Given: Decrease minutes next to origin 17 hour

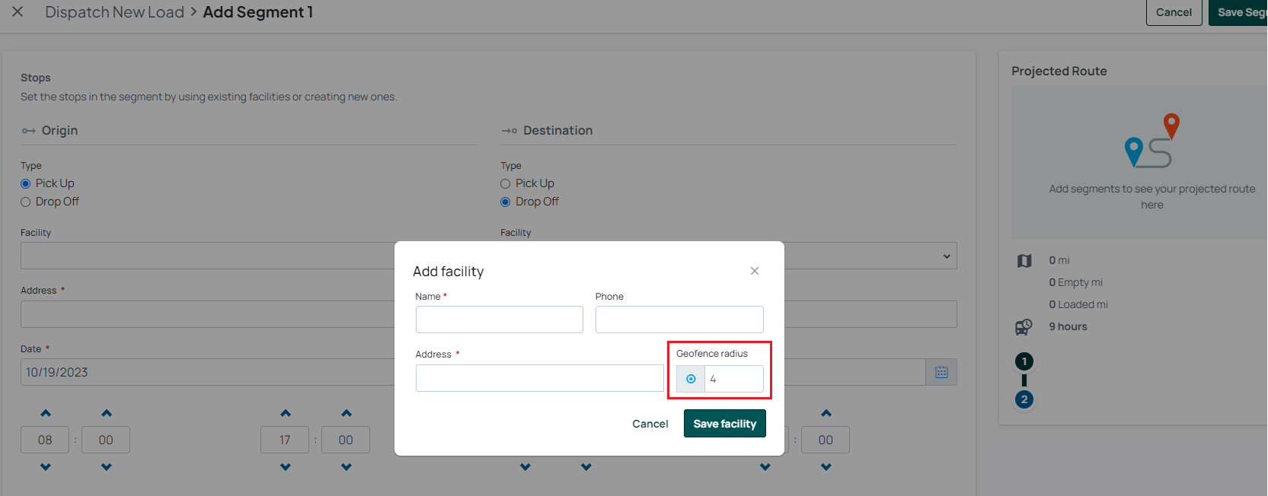Looking at the screenshot, I should click(x=347, y=467).
